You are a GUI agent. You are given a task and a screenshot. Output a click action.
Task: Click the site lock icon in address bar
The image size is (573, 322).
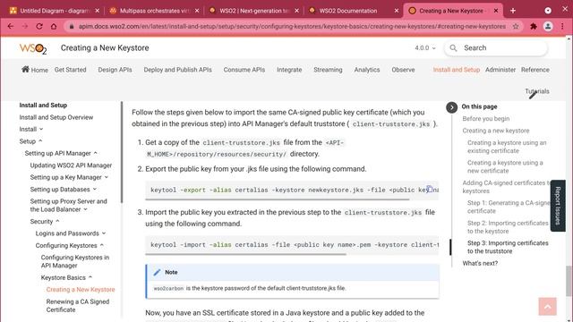pos(72,26)
